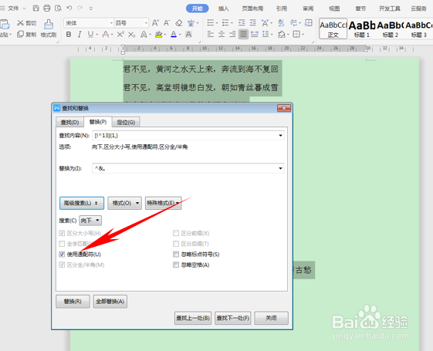Align the text left
Image resolution: width=433 pixels, height=351 pixels.
coord(211,35)
